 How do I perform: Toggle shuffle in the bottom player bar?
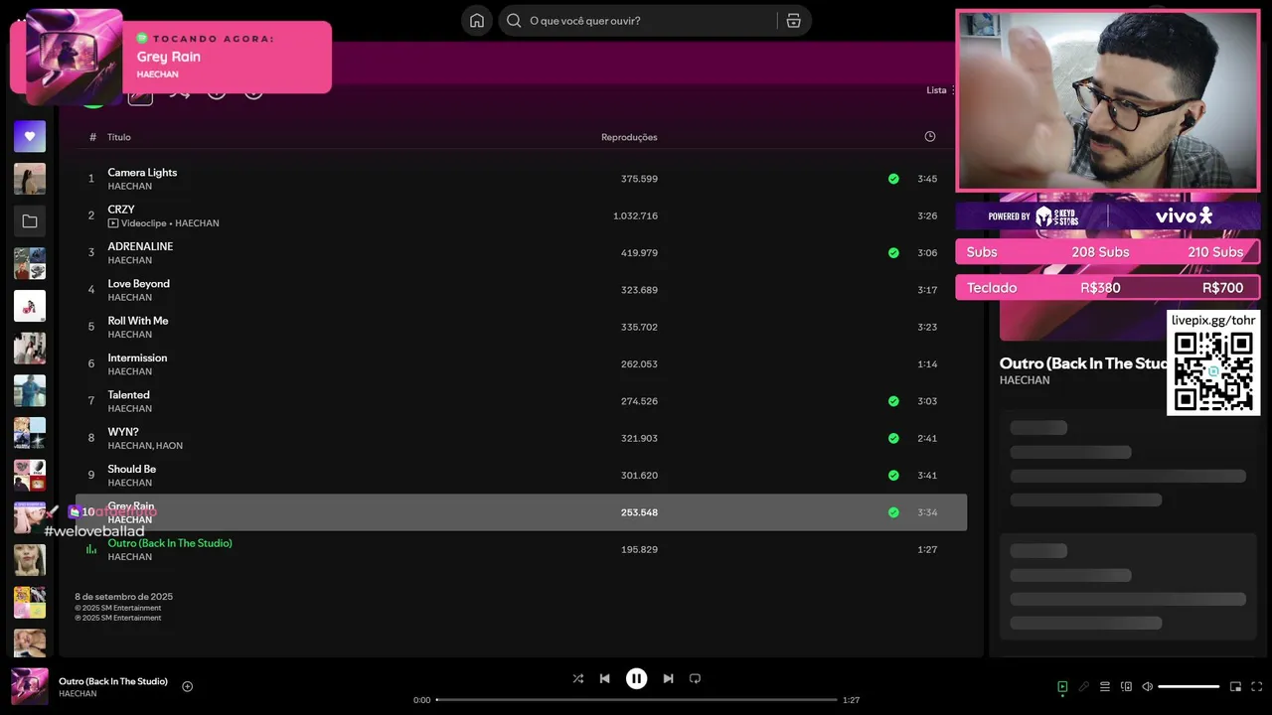click(578, 678)
